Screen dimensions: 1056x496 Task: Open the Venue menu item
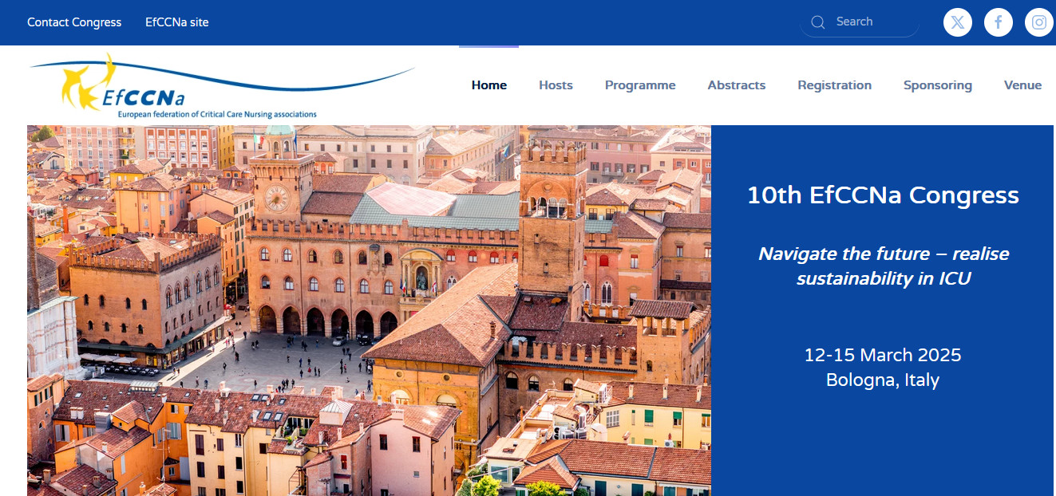tap(1023, 85)
